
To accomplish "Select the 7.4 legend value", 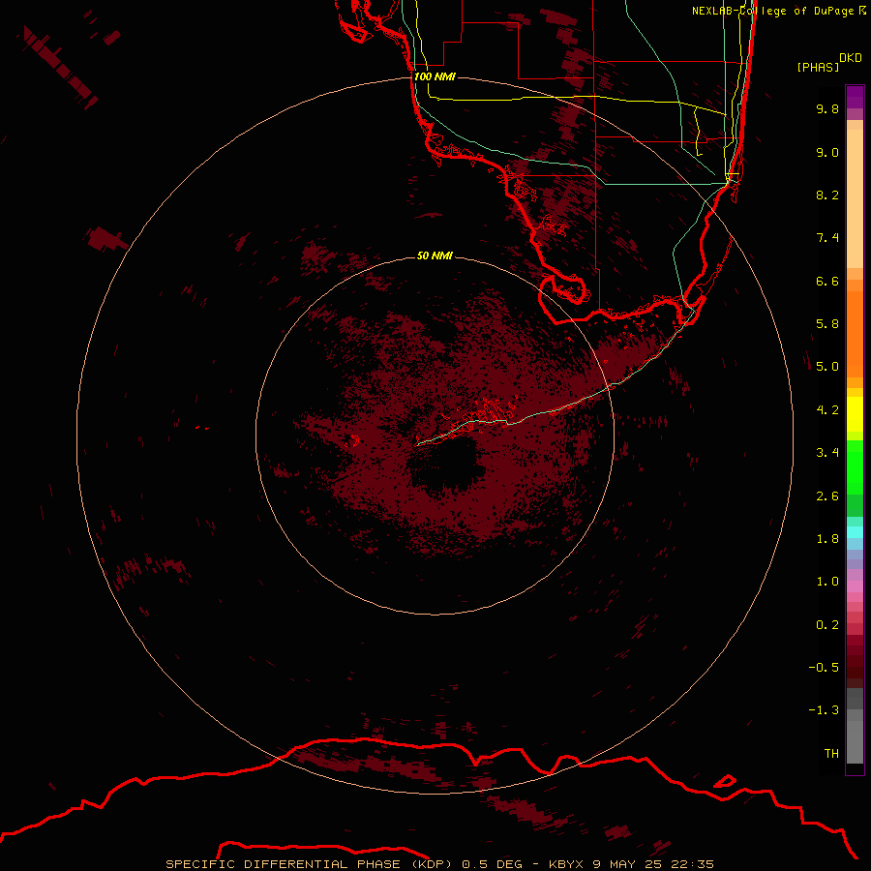I will click(x=827, y=238).
